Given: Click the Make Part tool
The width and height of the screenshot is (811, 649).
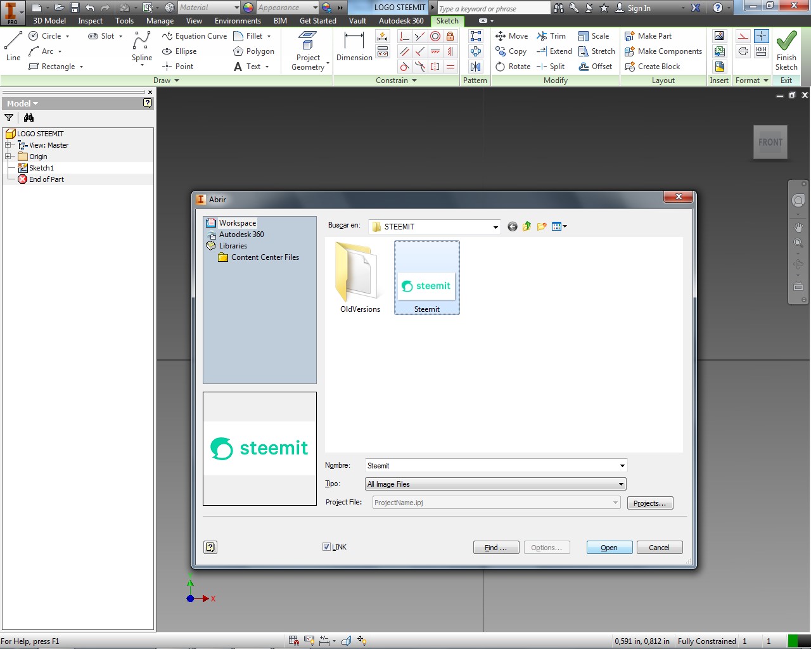Looking at the screenshot, I should pyautogui.click(x=648, y=36).
